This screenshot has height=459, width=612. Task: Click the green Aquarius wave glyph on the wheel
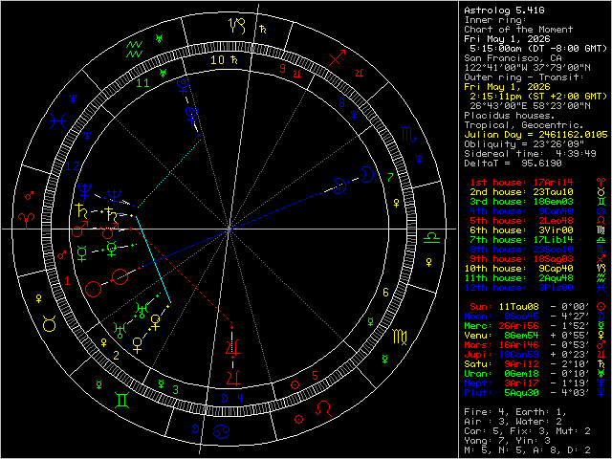[x=134, y=49]
